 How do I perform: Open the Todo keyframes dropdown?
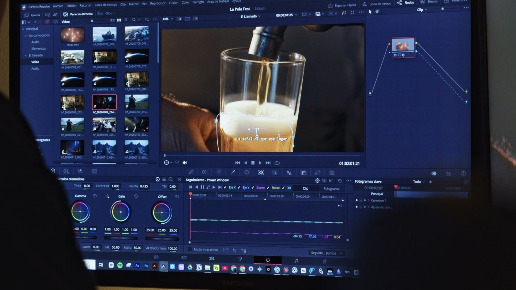(419, 182)
